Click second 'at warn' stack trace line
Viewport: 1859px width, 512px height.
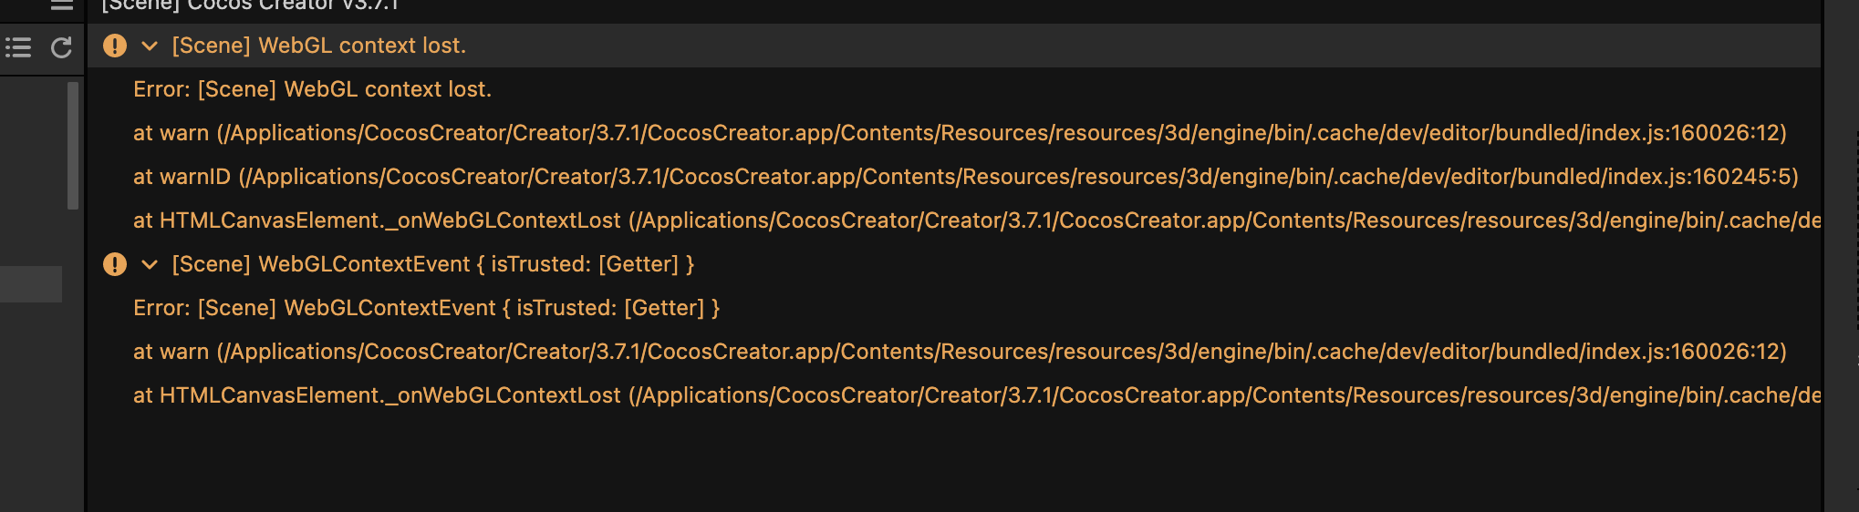[959, 352]
